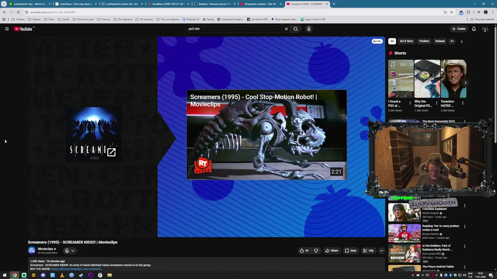This screenshot has height=279, width=497.
Task: Switch to GoodRam CX400 tab
Action: click(168, 4)
